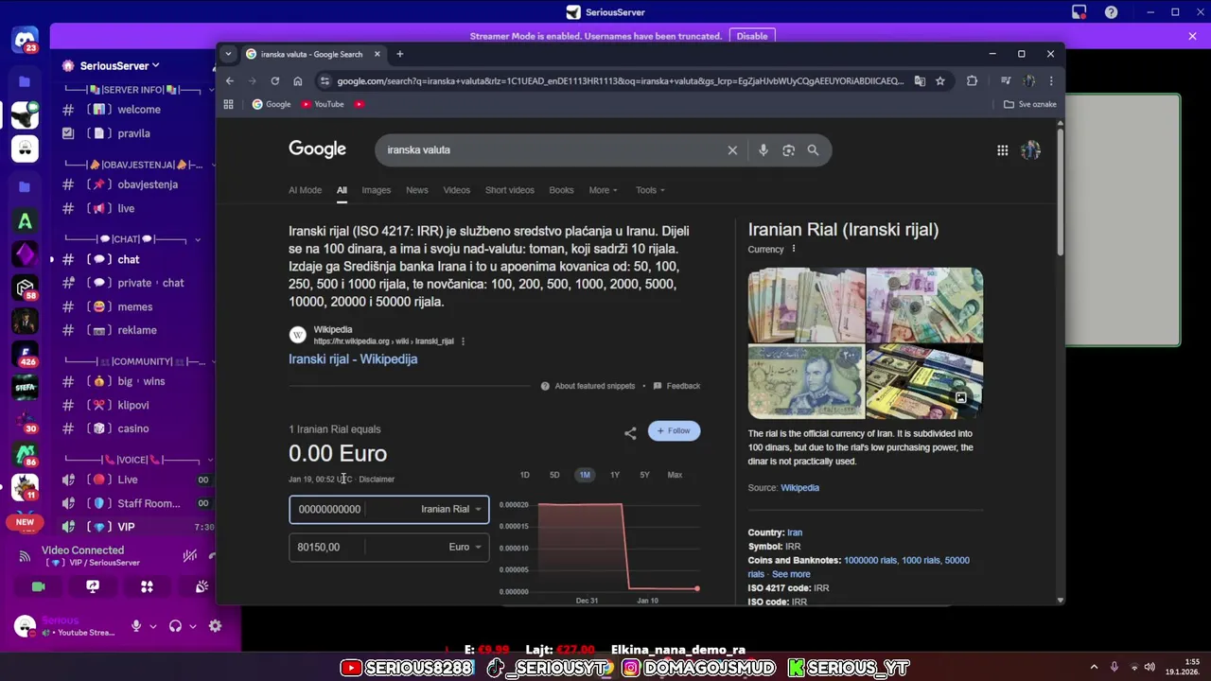This screenshot has width=1211, height=681.
Task: Open Chrome extensions puzzle icon
Action: coord(972,81)
